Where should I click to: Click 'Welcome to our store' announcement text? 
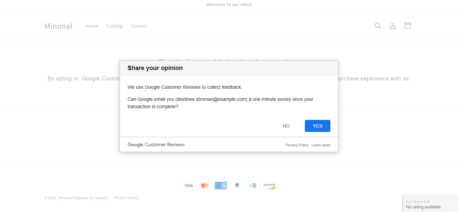[229, 4]
